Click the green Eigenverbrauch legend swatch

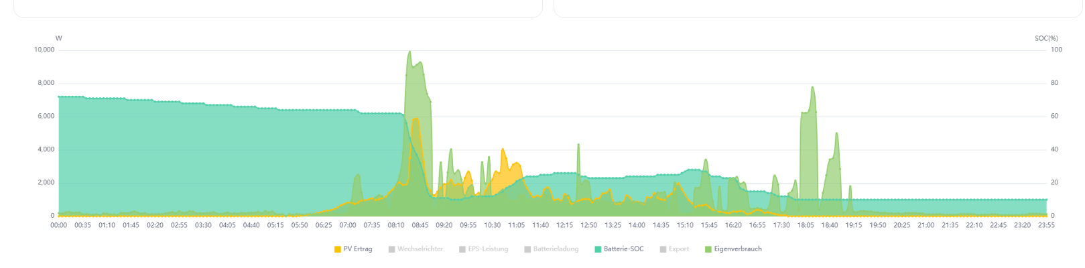pos(708,249)
